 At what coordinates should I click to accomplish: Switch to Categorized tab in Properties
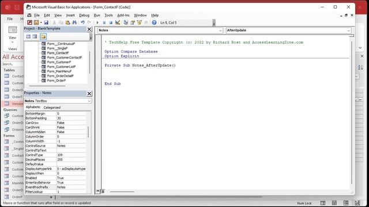[52, 108]
